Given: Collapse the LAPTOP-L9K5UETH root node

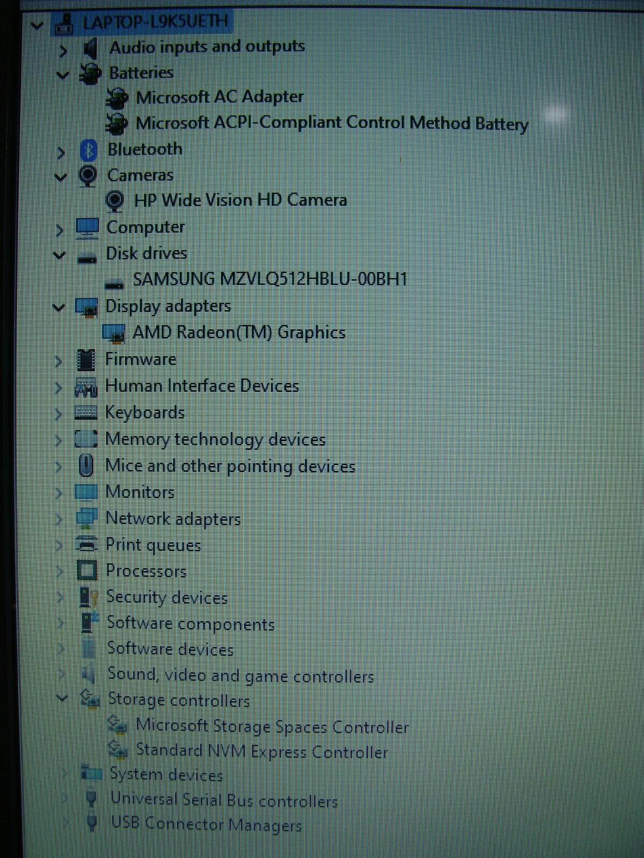Looking at the screenshot, I should pos(36,25).
